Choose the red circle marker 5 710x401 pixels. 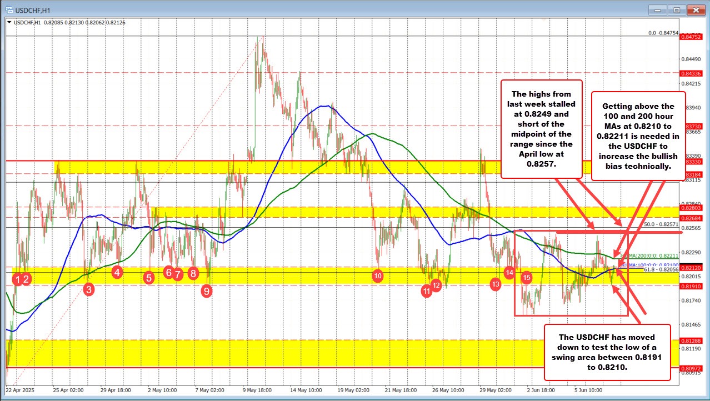click(148, 277)
